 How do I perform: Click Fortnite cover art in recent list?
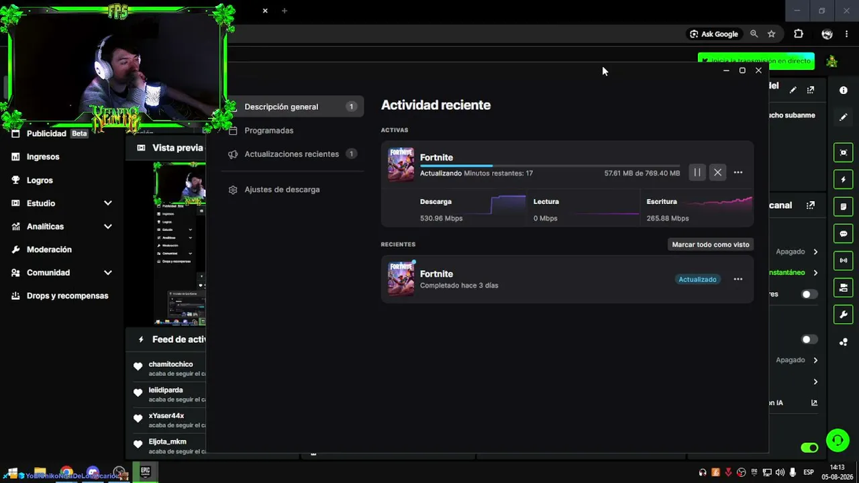[x=401, y=278]
